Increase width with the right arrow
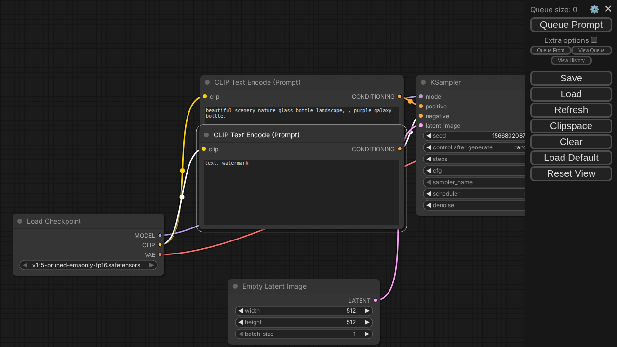617x347 pixels. pos(367,311)
